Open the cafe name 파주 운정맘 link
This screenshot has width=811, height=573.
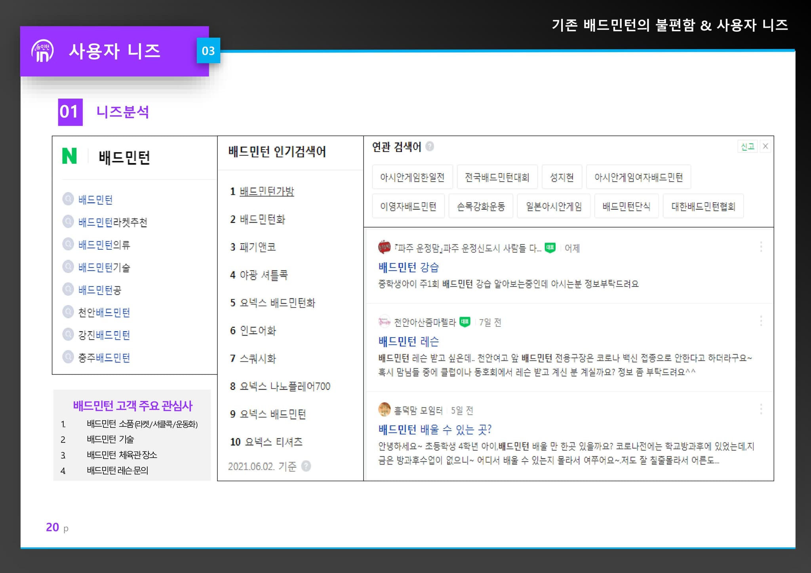coord(468,248)
